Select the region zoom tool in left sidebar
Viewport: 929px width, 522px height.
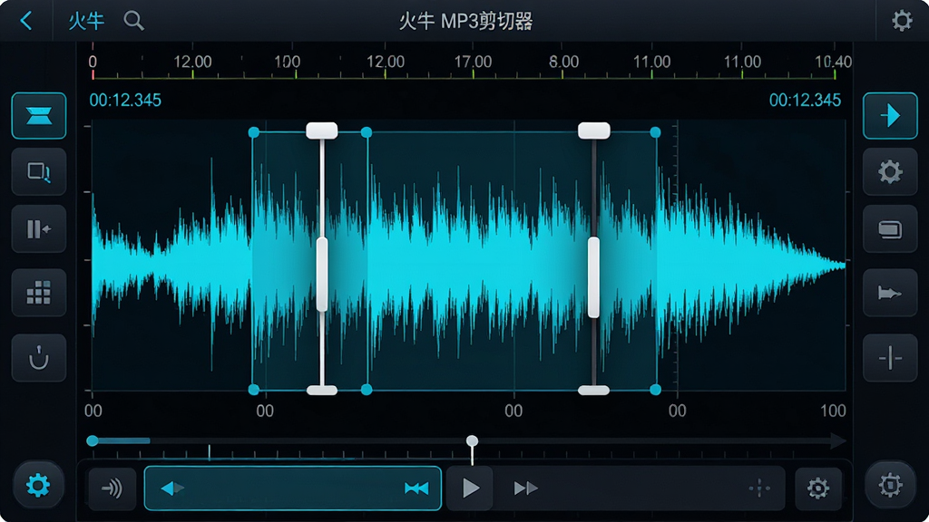38,172
